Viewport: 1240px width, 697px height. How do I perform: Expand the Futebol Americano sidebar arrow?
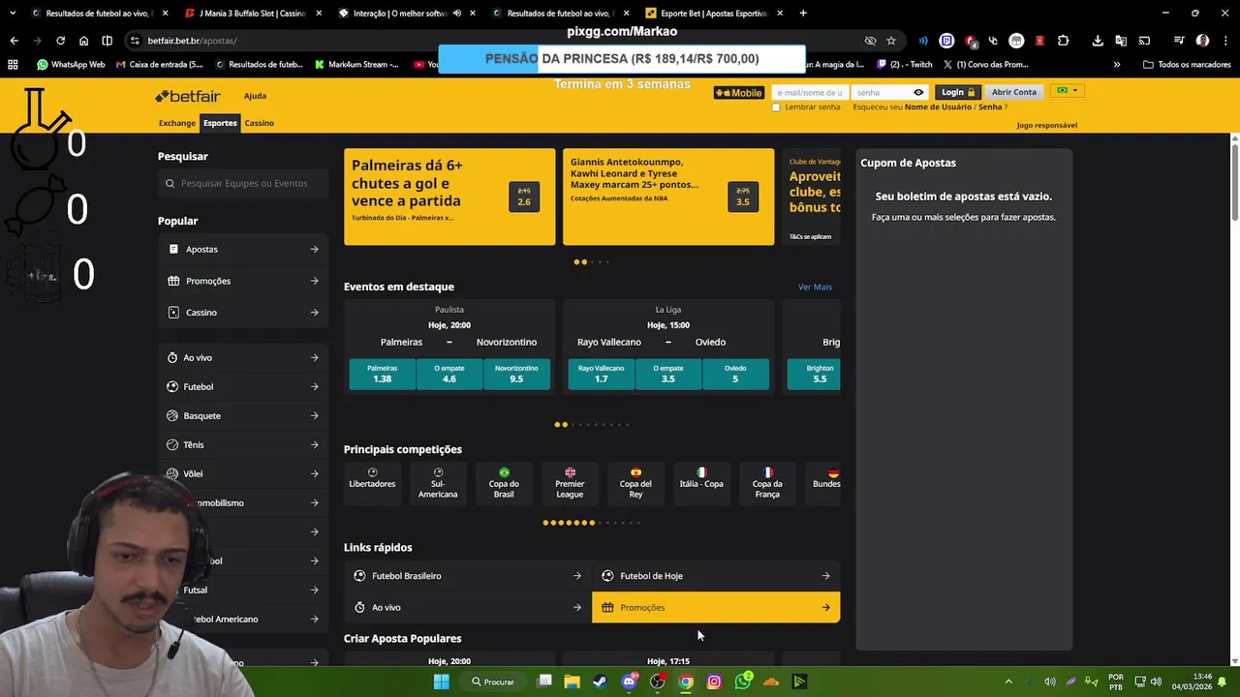point(314,620)
